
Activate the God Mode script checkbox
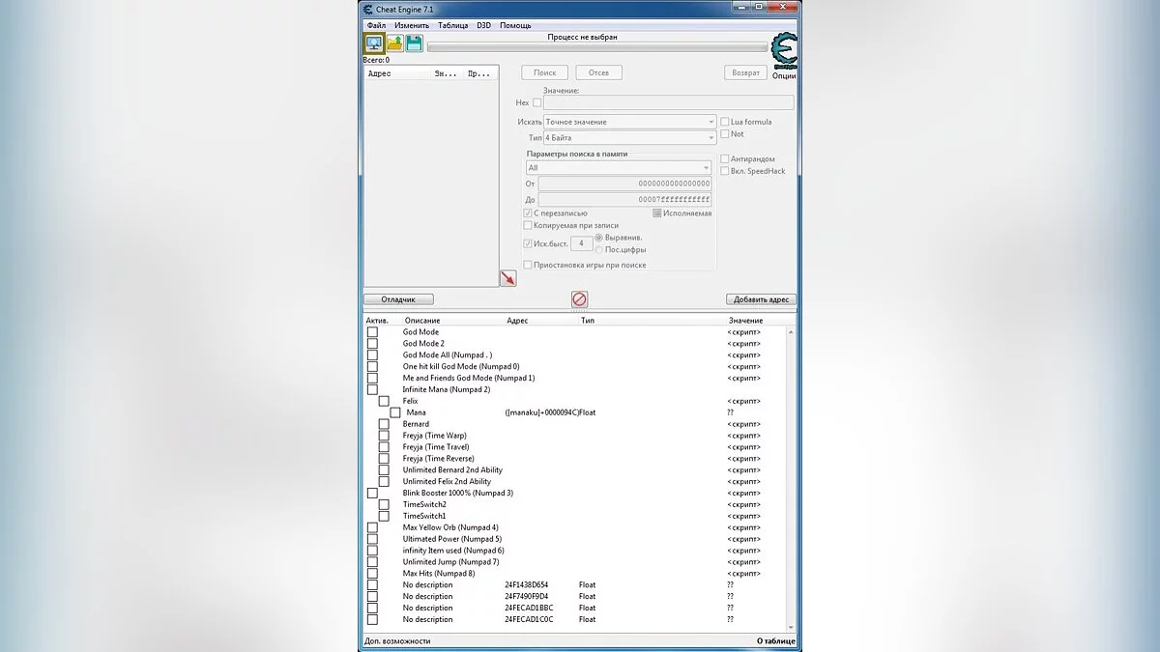[x=372, y=332]
